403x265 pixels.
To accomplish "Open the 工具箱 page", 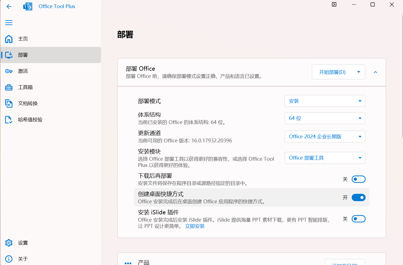I will [51, 87].
